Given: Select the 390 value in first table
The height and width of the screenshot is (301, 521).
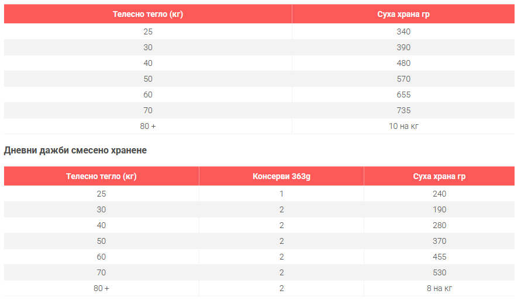Looking at the screenshot, I should (403, 47).
